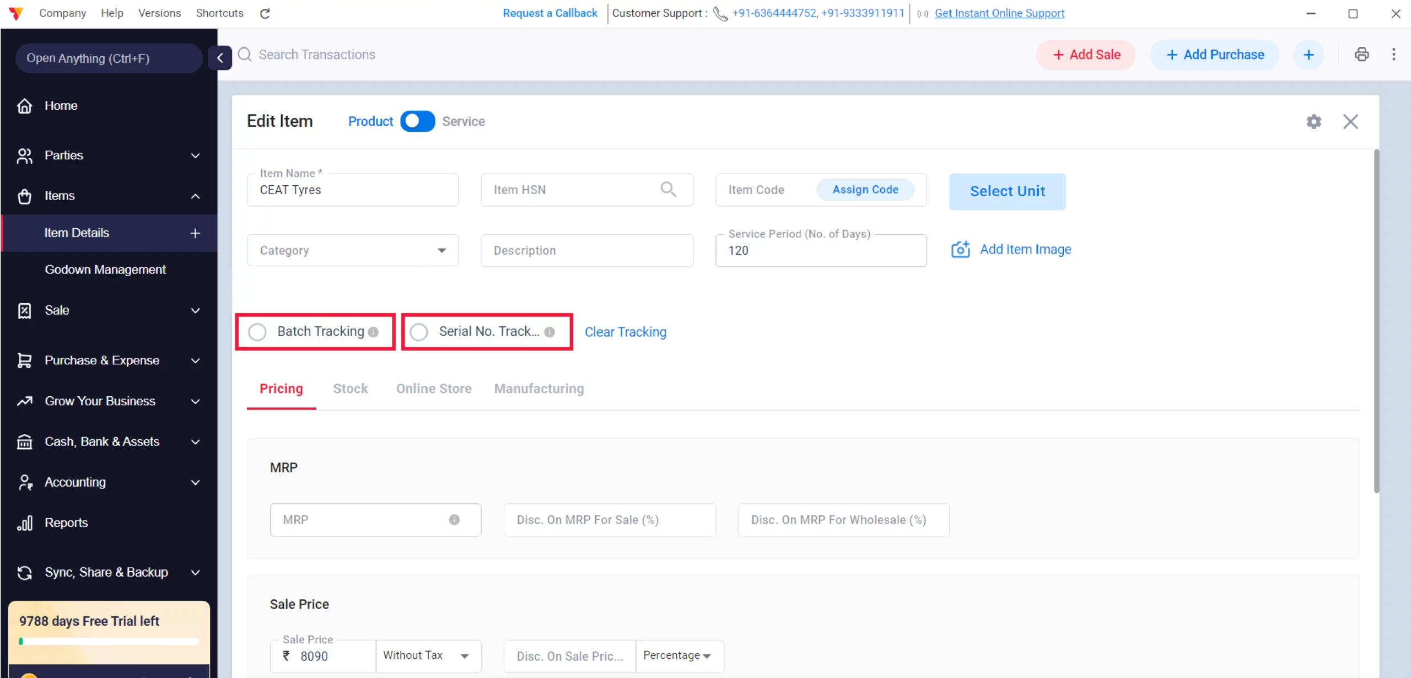
Task: Click the print icon in the toolbar
Action: tap(1361, 54)
